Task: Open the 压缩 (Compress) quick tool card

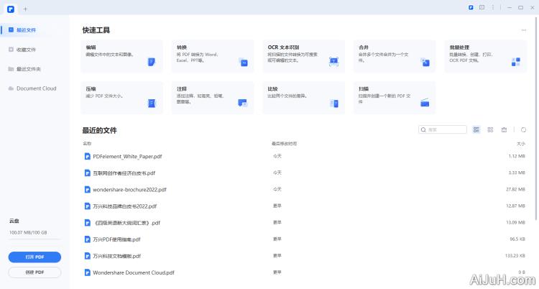Action: click(121, 98)
